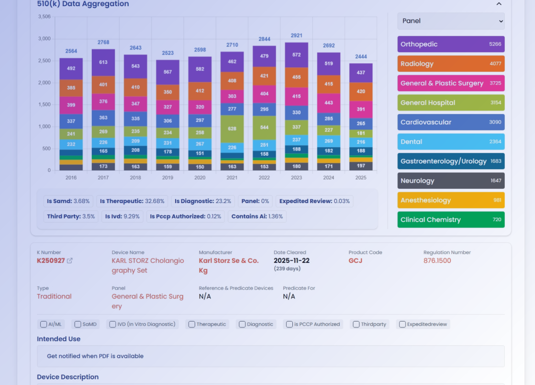This screenshot has height=385, width=535.
Task: Enable the AI/ML checkbox
Action: 44,324
